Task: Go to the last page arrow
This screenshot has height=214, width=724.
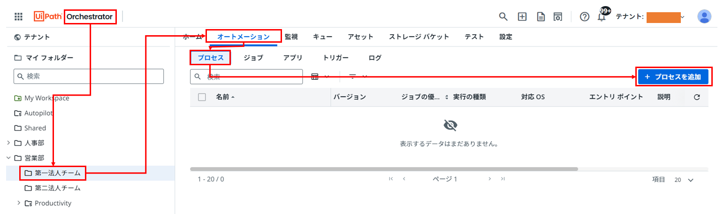Action: [x=503, y=179]
